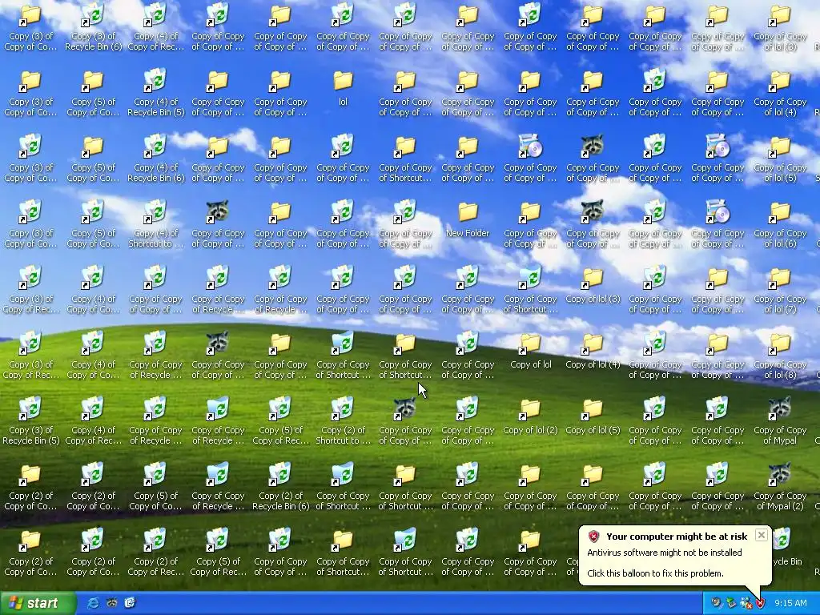Click the Quick Launch icon right of the raccoon
This screenshot has width=820, height=615.
coord(130,603)
